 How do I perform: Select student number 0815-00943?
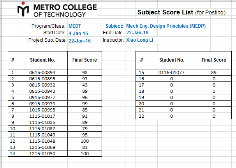(42, 91)
